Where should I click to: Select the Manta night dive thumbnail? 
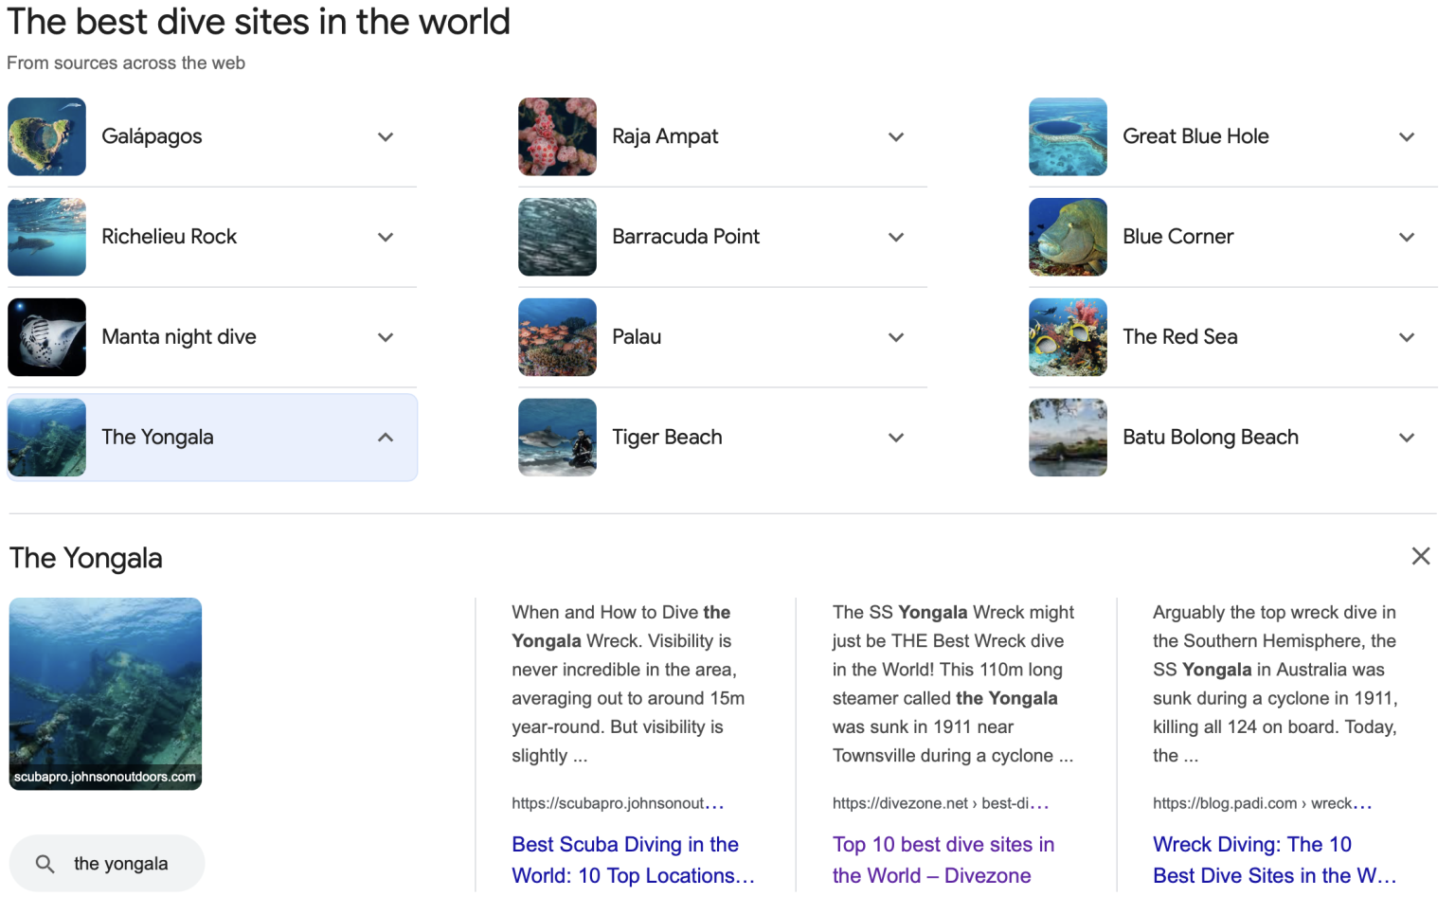[x=47, y=337]
